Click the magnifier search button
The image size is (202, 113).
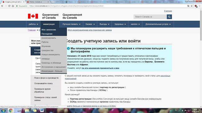(x=169, y=17)
